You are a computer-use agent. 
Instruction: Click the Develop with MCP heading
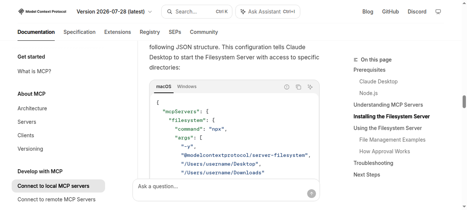click(x=40, y=171)
